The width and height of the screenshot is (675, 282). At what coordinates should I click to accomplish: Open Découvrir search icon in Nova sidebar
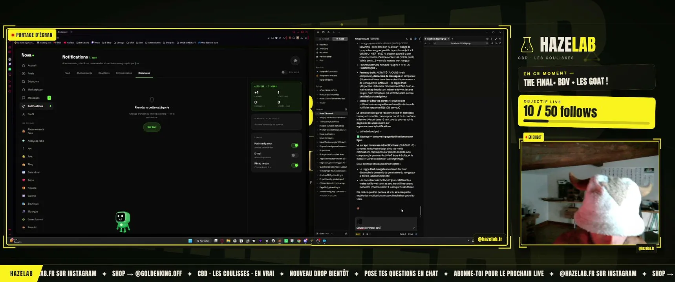(x=24, y=81)
